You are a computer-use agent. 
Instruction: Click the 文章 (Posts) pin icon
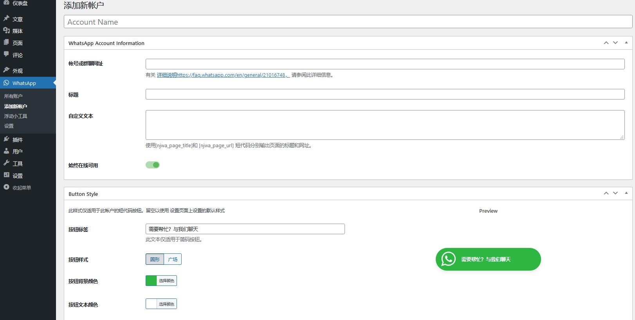(x=6, y=18)
